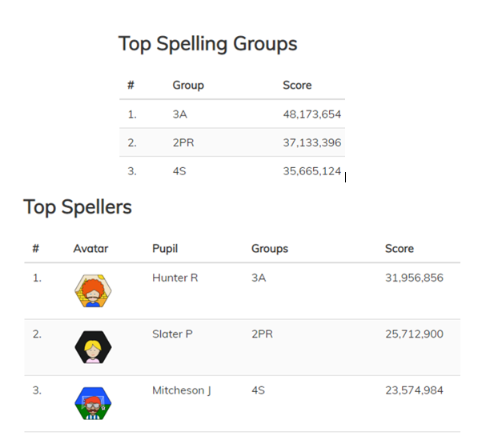Click Mitcheson J's score 23,574,984
The height and width of the screenshot is (440, 490).
coord(414,390)
